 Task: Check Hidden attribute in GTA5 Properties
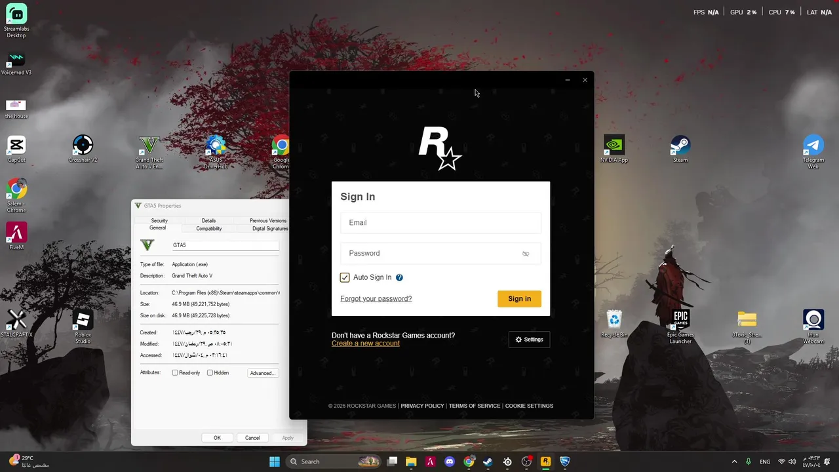(210, 373)
